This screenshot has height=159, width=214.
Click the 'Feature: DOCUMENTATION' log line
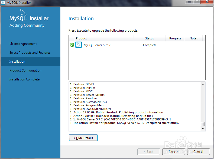[x=90, y=109]
